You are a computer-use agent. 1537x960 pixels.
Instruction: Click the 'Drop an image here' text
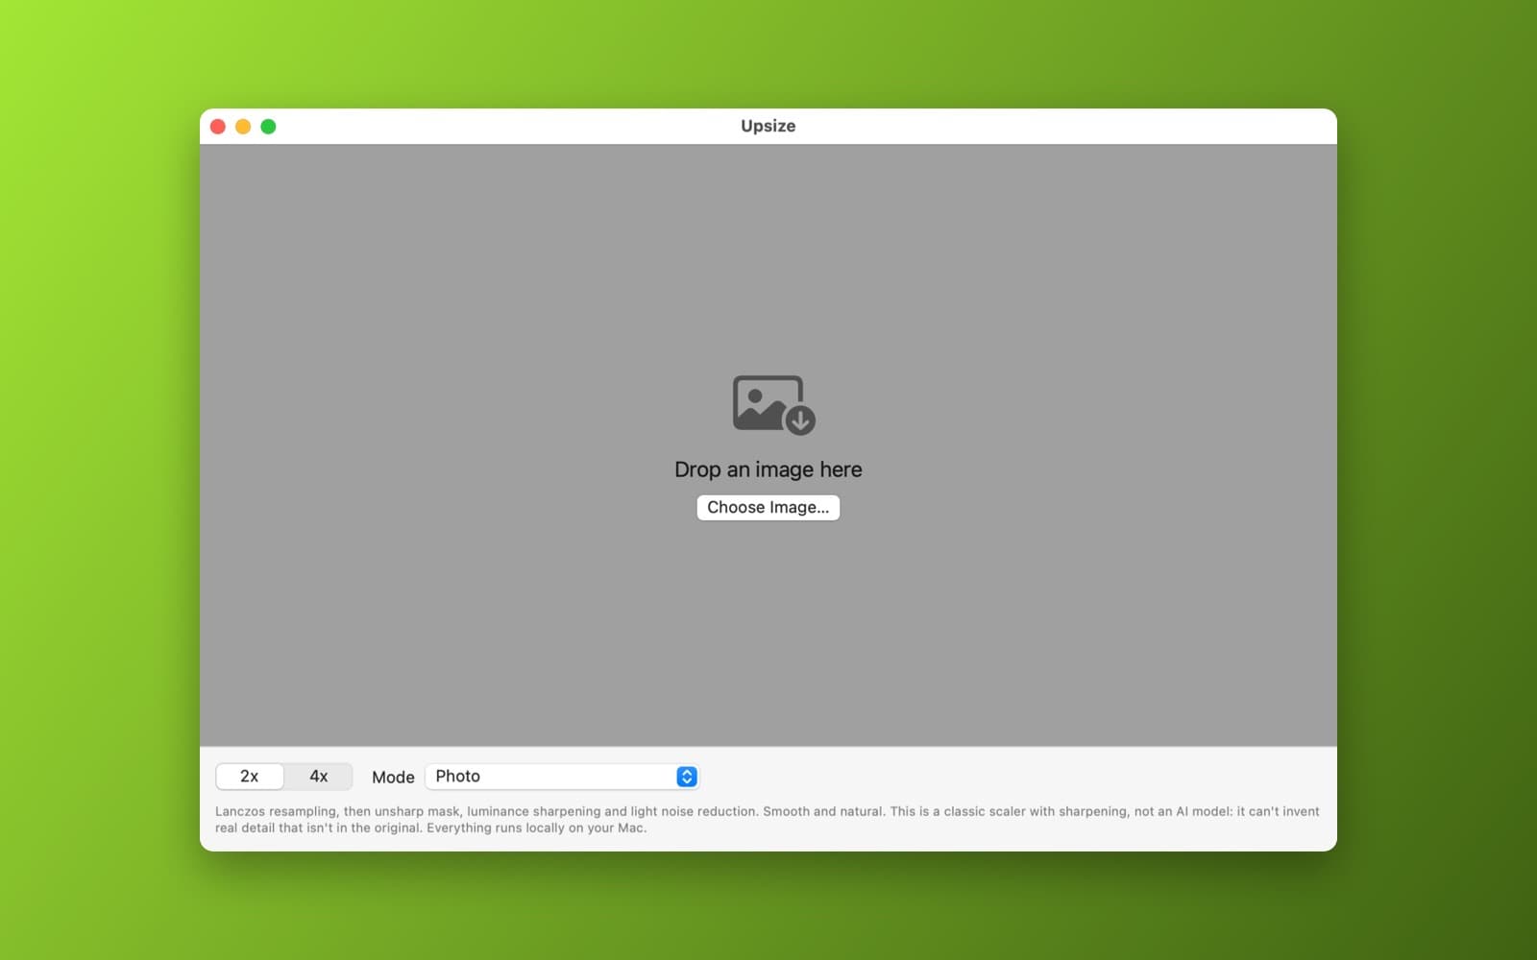point(768,469)
